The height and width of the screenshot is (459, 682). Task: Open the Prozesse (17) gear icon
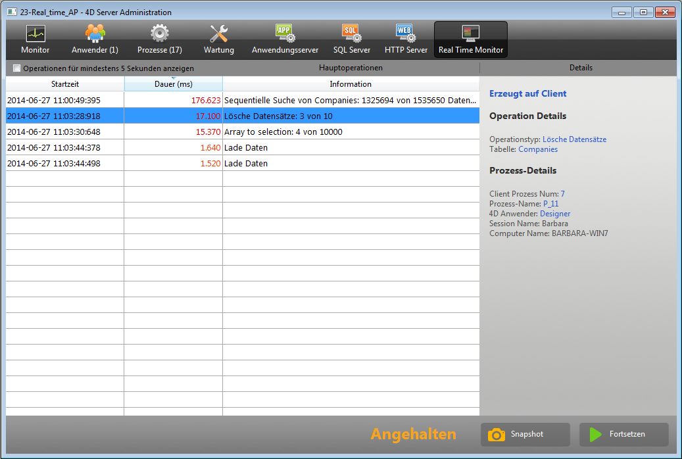click(x=160, y=34)
